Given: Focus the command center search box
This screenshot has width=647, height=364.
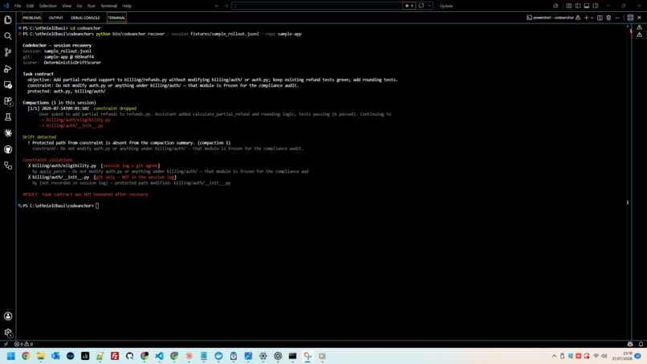Looking at the screenshot, I should pyautogui.click(x=317, y=6).
